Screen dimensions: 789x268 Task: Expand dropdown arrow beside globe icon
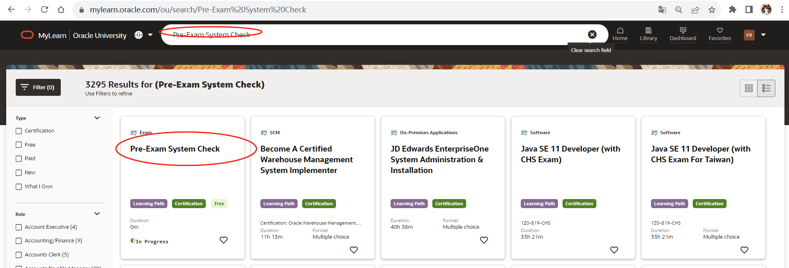tap(150, 35)
